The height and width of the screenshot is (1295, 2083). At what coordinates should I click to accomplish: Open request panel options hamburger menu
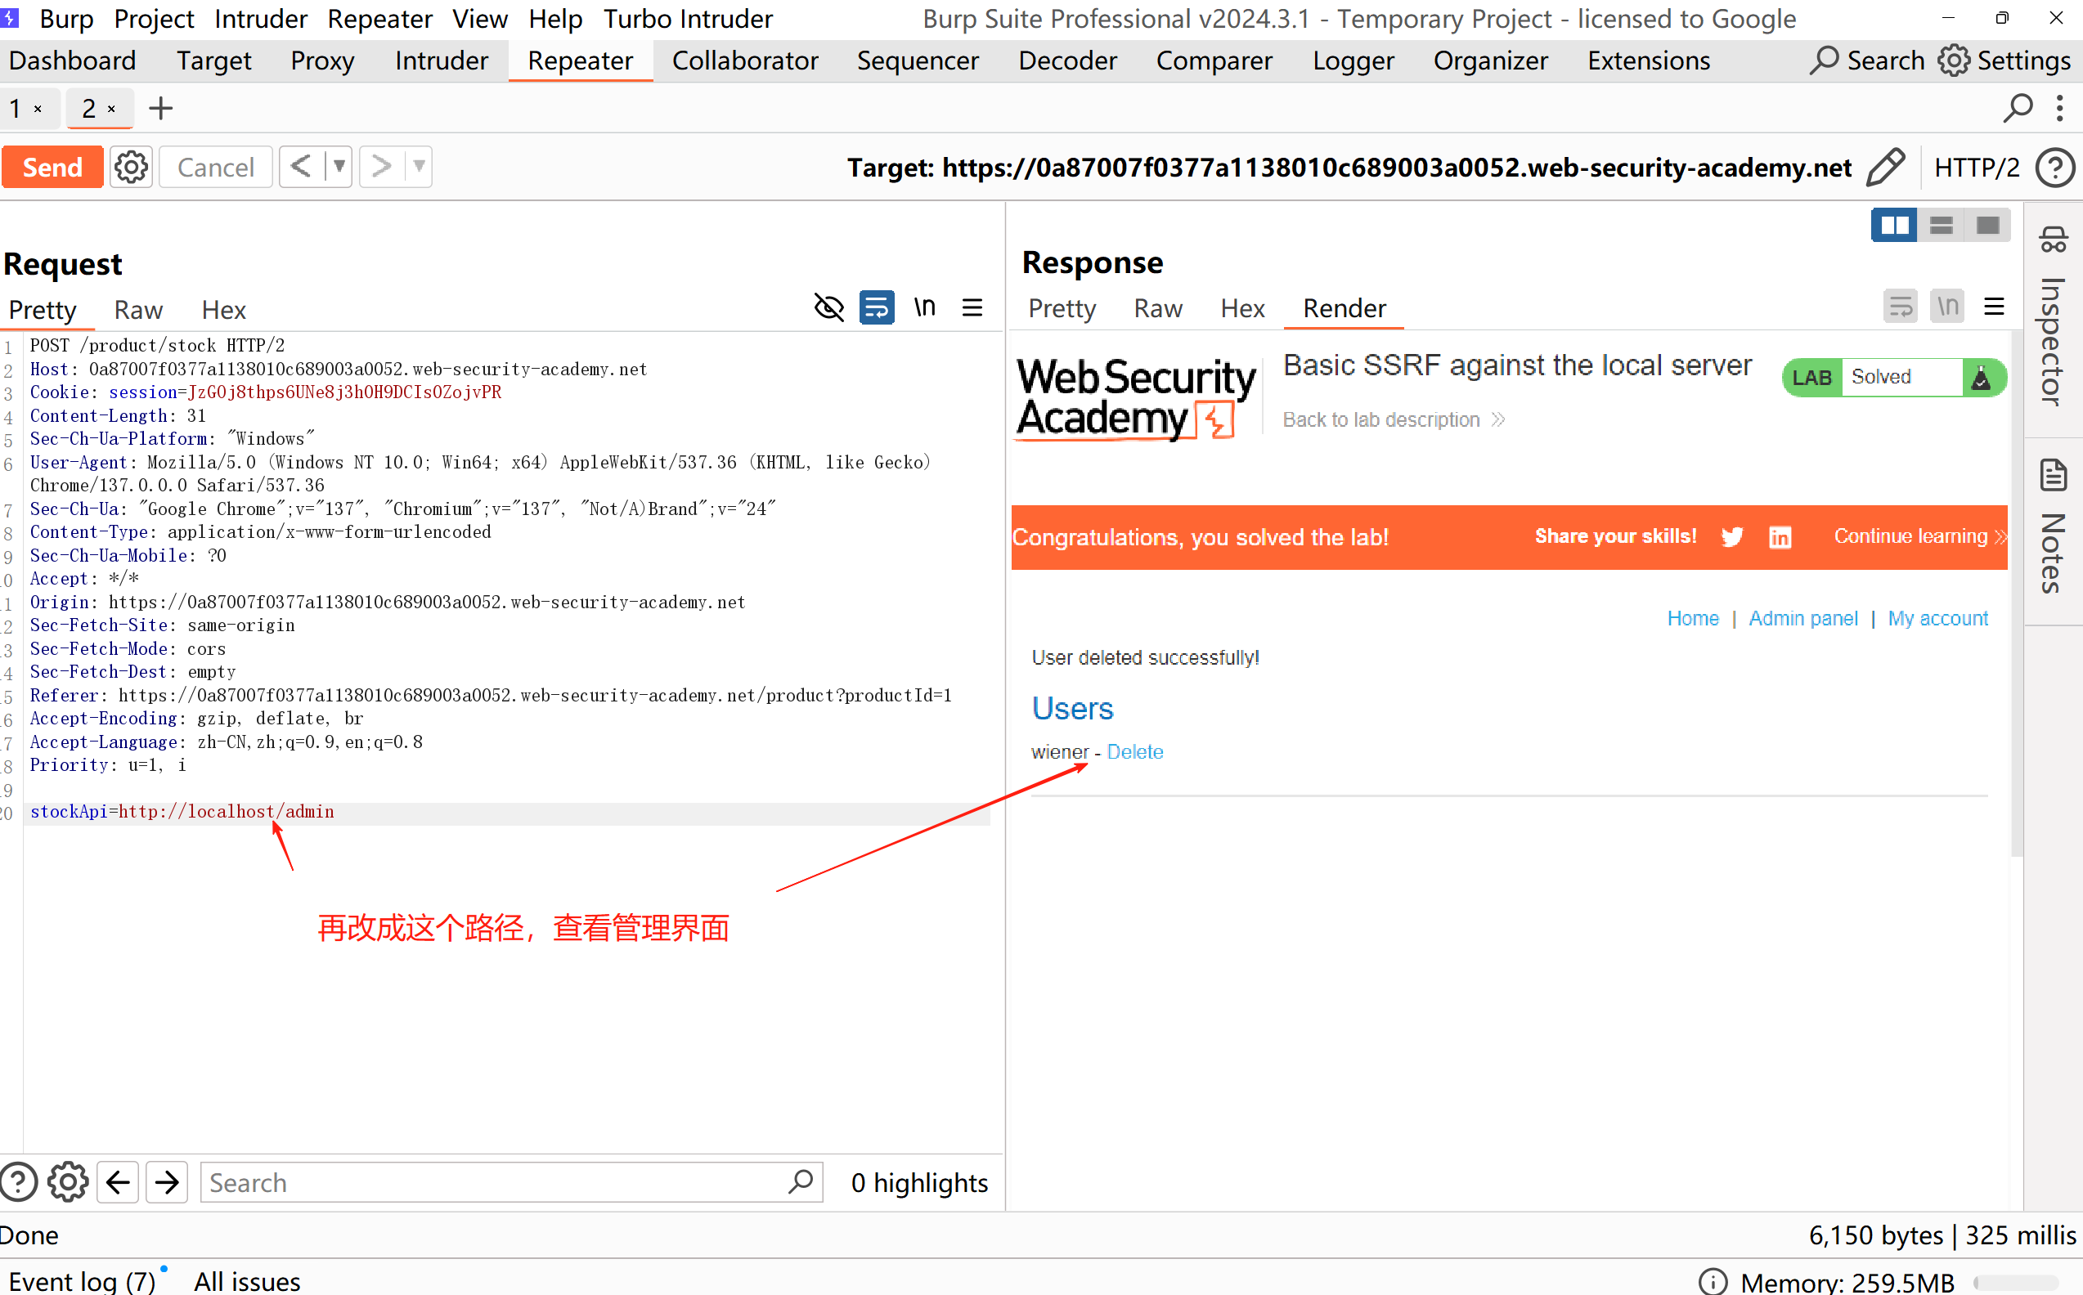[972, 307]
